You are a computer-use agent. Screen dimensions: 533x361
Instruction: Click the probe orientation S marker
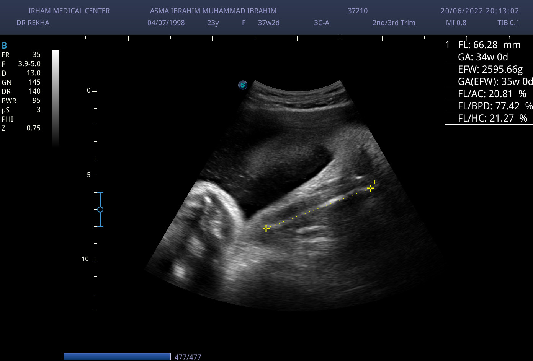[x=242, y=85]
